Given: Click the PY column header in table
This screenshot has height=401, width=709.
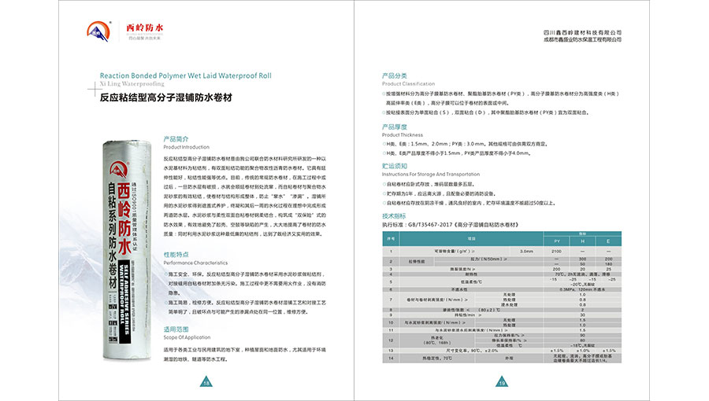Looking at the screenshot, I should tap(557, 241).
